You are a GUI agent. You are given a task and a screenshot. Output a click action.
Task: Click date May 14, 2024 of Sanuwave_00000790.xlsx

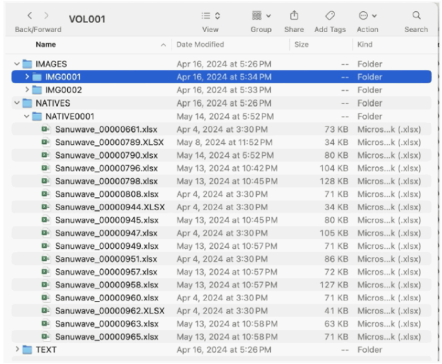(226, 155)
